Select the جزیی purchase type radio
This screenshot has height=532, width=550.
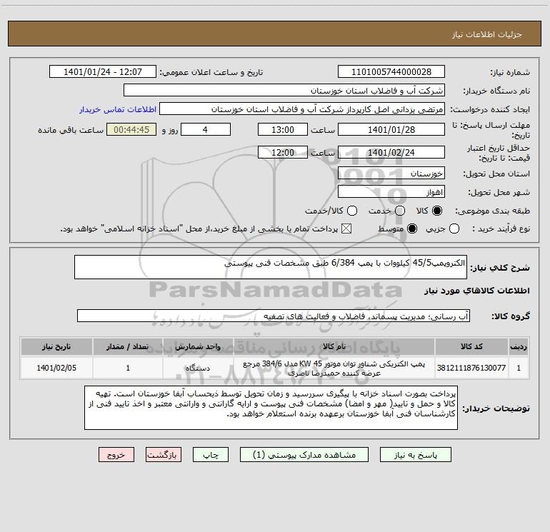pyautogui.click(x=454, y=229)
